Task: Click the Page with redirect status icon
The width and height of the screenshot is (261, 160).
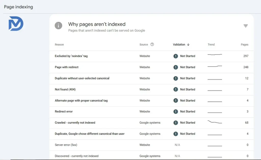Action: point(176,67)
